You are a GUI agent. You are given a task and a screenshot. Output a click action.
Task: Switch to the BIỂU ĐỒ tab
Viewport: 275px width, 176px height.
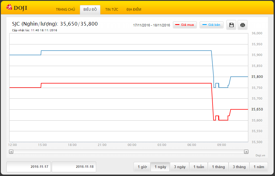(x=90, y=10)
